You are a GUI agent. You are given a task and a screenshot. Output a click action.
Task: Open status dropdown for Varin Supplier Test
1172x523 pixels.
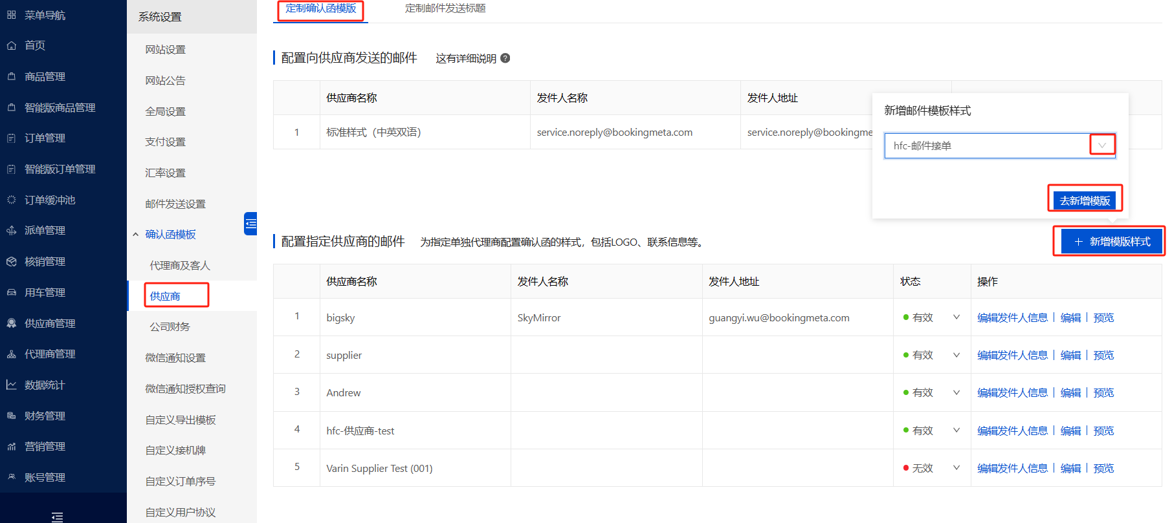[956, 468]
